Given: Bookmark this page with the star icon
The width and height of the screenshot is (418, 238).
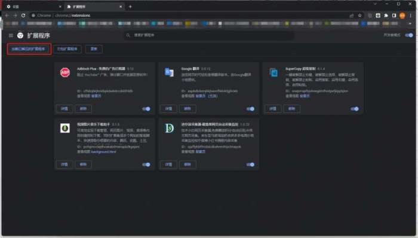Looking at the screenshot, I should [360, 16].
